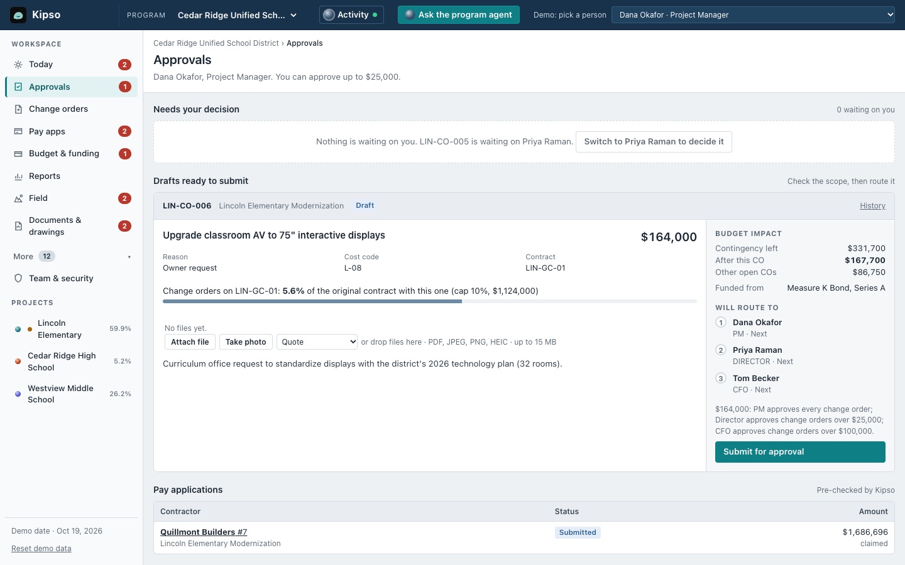Click the Pay apps card icon
905x565 pixels.
(18, 131)
